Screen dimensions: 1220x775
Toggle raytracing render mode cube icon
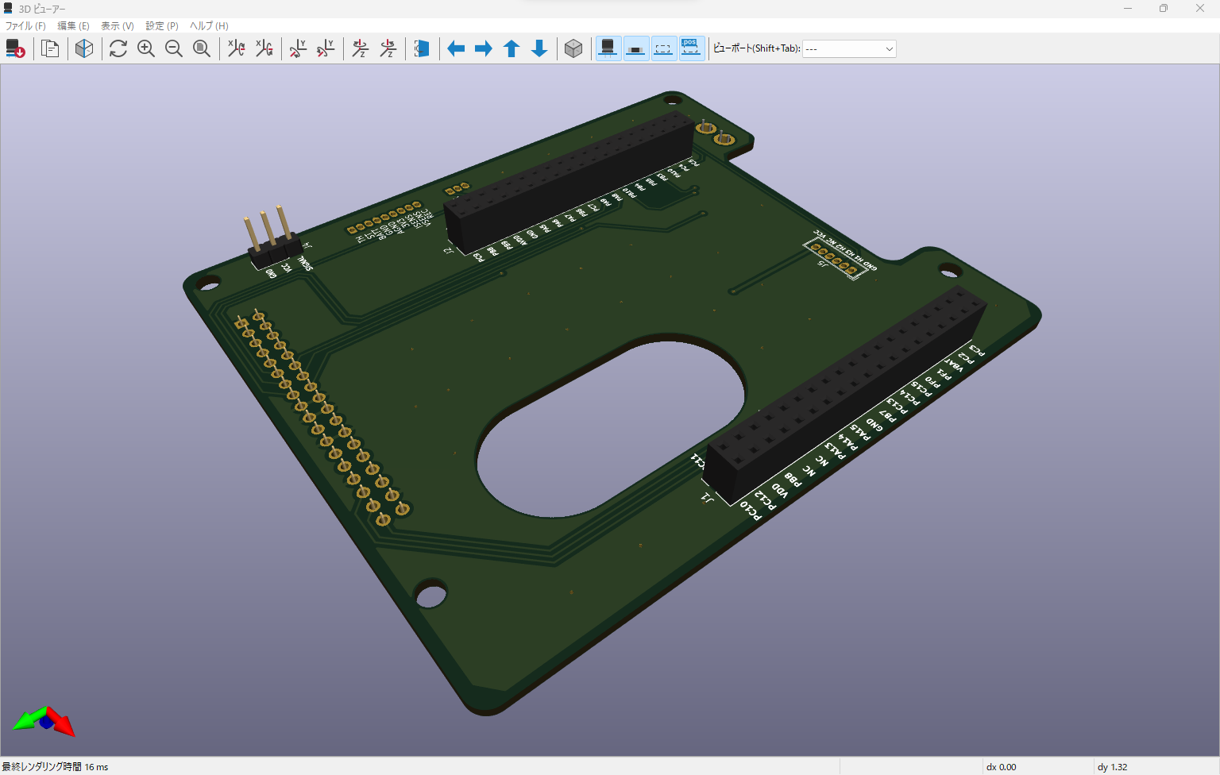[x=84, y=48]
